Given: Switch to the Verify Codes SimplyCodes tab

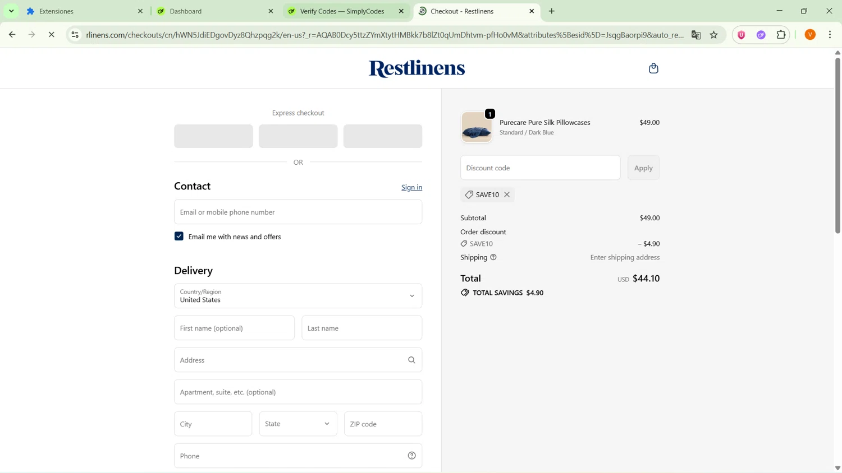Looking at the screenshot, I should (x=346, y=11).
